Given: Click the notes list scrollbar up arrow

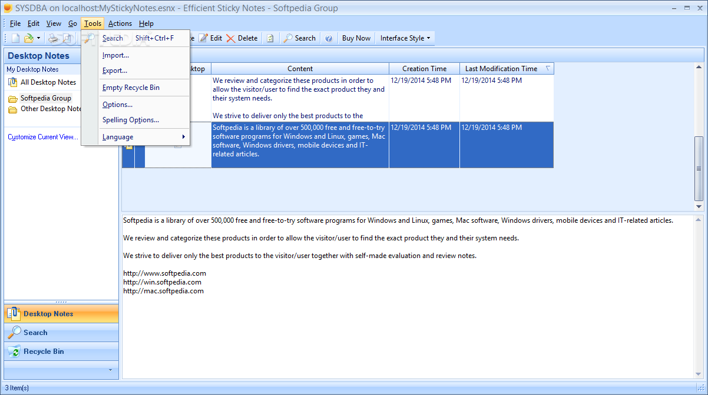Looking at the screenshot, I should point(699,68).
